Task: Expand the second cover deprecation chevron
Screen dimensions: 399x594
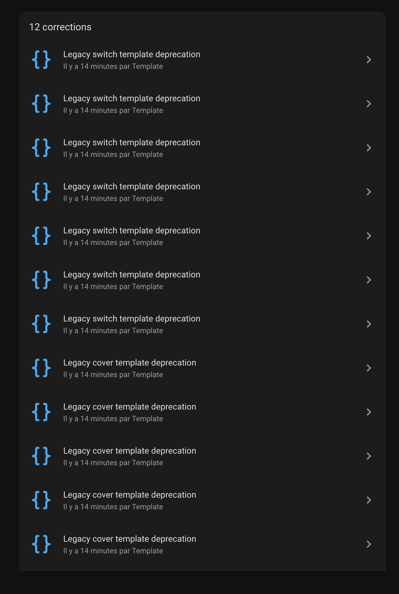Action: point(369,412)
